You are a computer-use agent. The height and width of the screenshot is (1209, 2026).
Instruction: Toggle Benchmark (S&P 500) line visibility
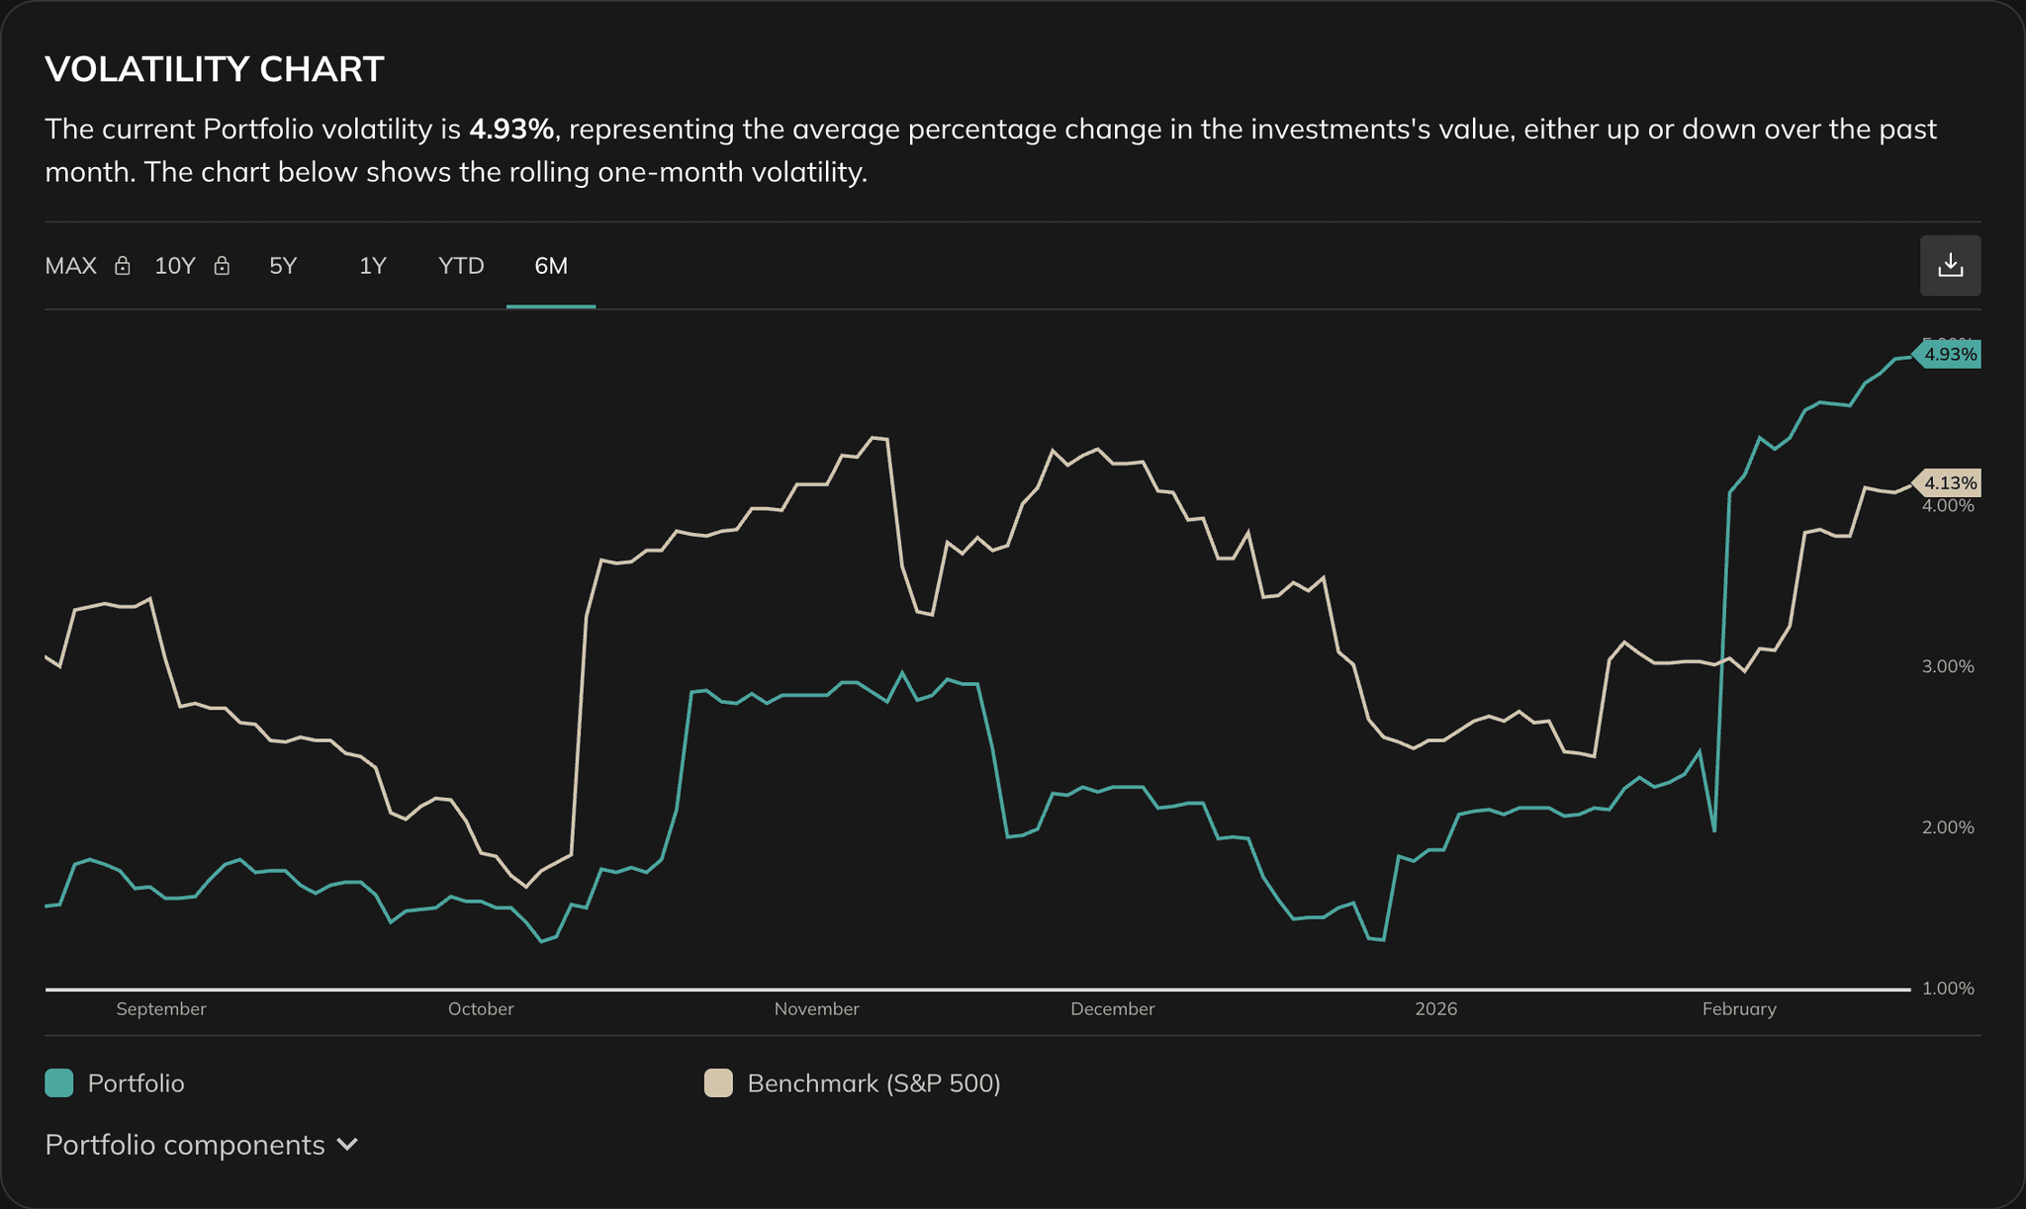tap(875, 1082)
